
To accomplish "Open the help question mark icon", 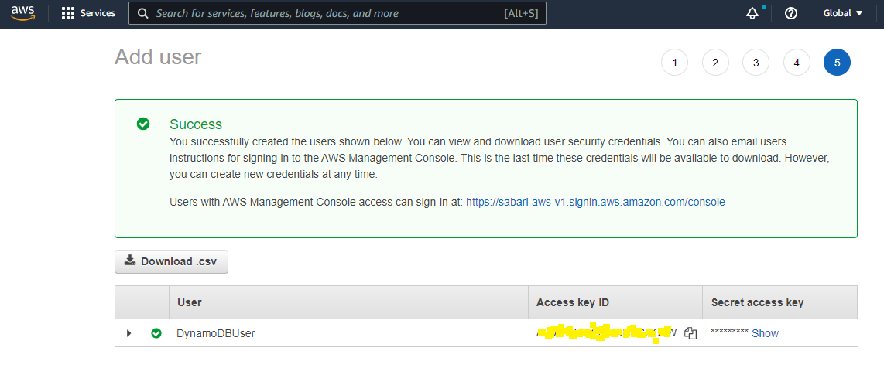I will click(790, 13).
